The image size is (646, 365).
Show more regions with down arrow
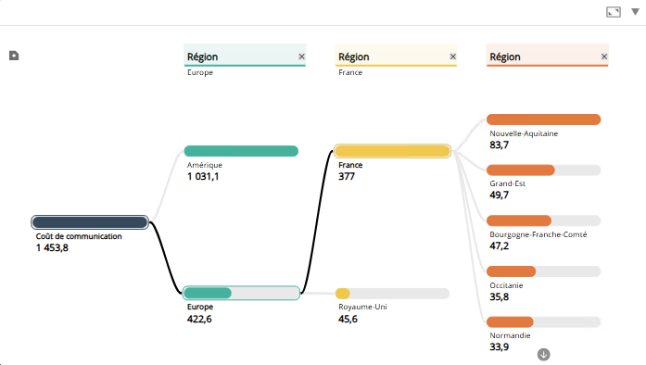543,354
